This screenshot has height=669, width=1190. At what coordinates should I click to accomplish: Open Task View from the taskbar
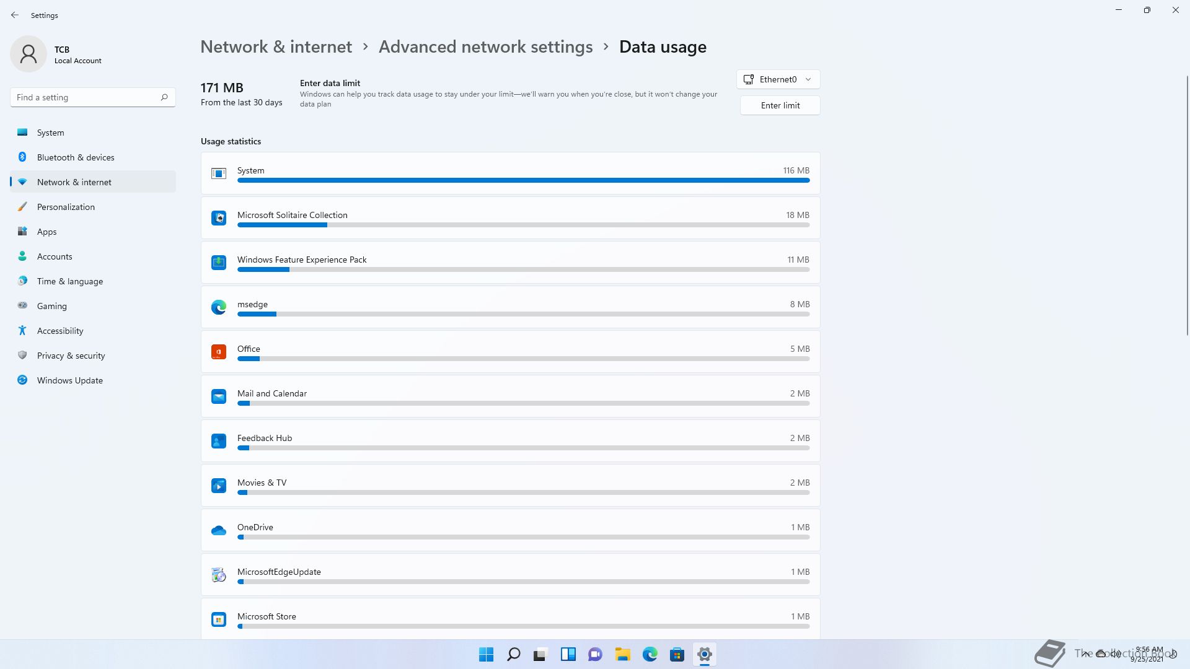tap(541, 654)
